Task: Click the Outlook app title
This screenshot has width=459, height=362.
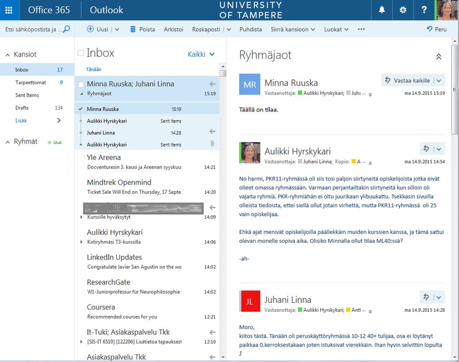Action: pyautogui.click(x=106, y=10)
